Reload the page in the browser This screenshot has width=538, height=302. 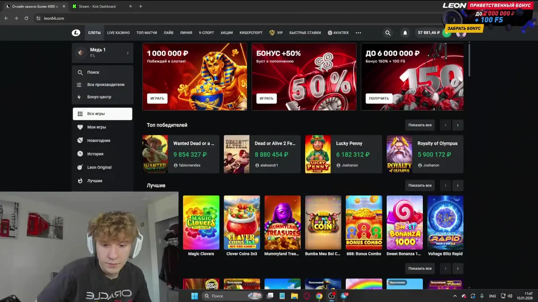pos(26,18)
